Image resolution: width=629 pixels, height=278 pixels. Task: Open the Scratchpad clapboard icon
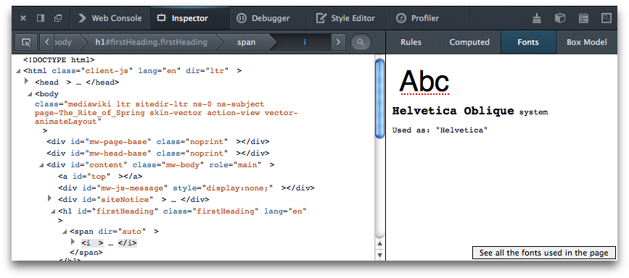(583, 18)
